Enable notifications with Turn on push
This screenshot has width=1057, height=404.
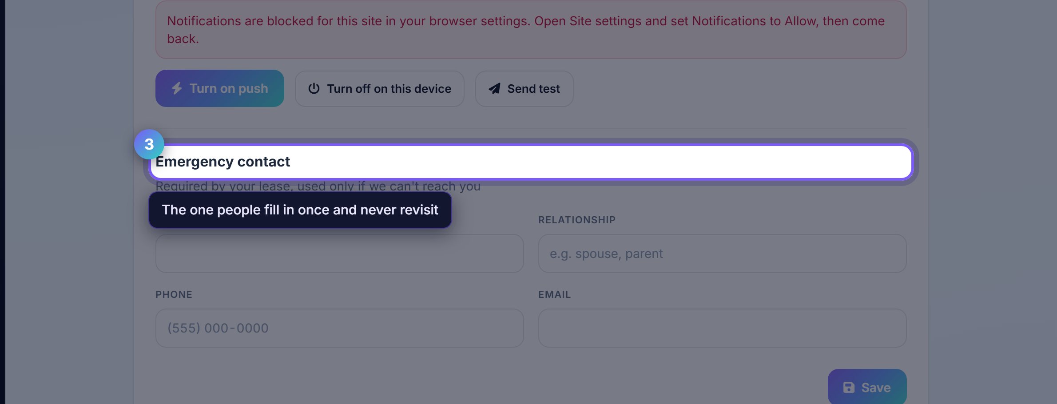click(220, 88)
